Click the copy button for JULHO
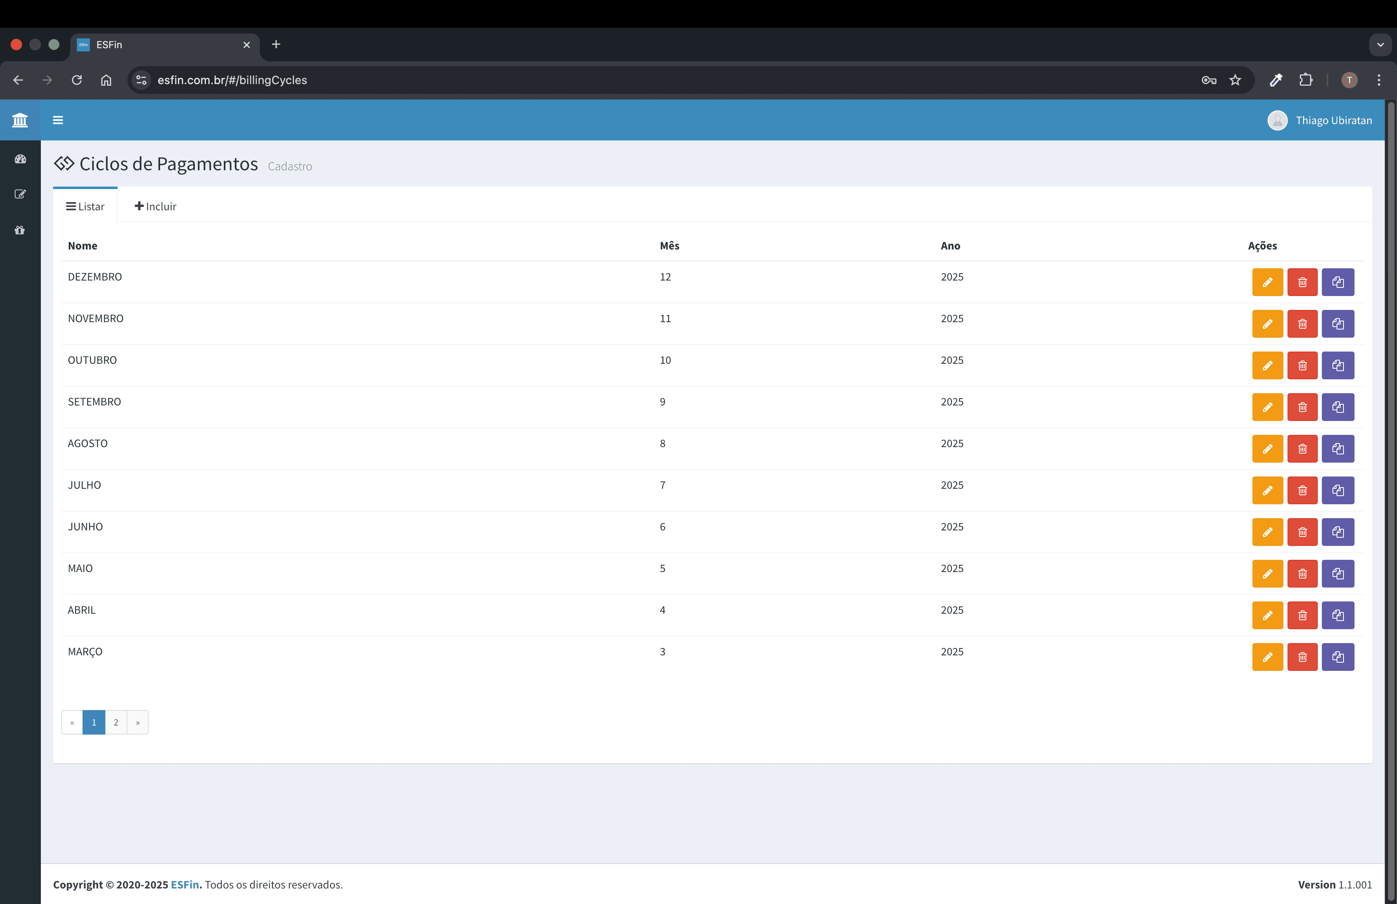Image resolution: width=1397 pixels, height=904 pixels. point(1337,490)
